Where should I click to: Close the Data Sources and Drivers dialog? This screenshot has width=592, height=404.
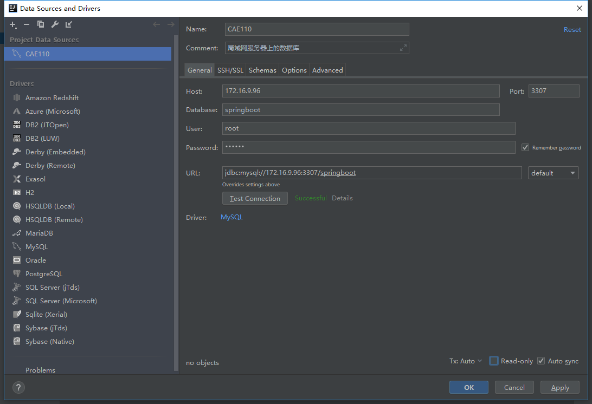[x=580, y=8]
